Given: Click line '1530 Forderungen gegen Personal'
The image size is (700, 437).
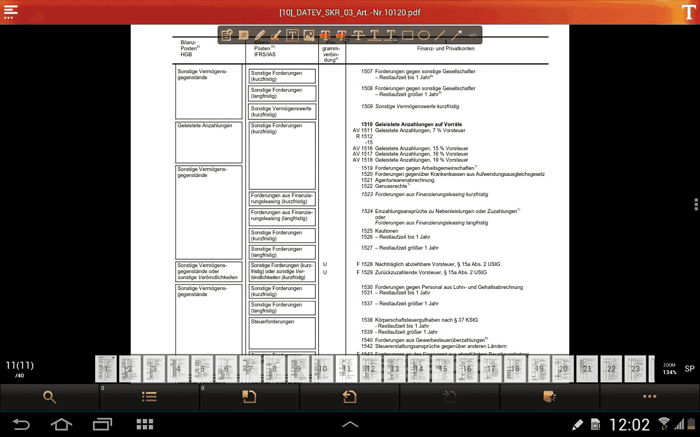Looking at the screenshot, I should (442, 287).
